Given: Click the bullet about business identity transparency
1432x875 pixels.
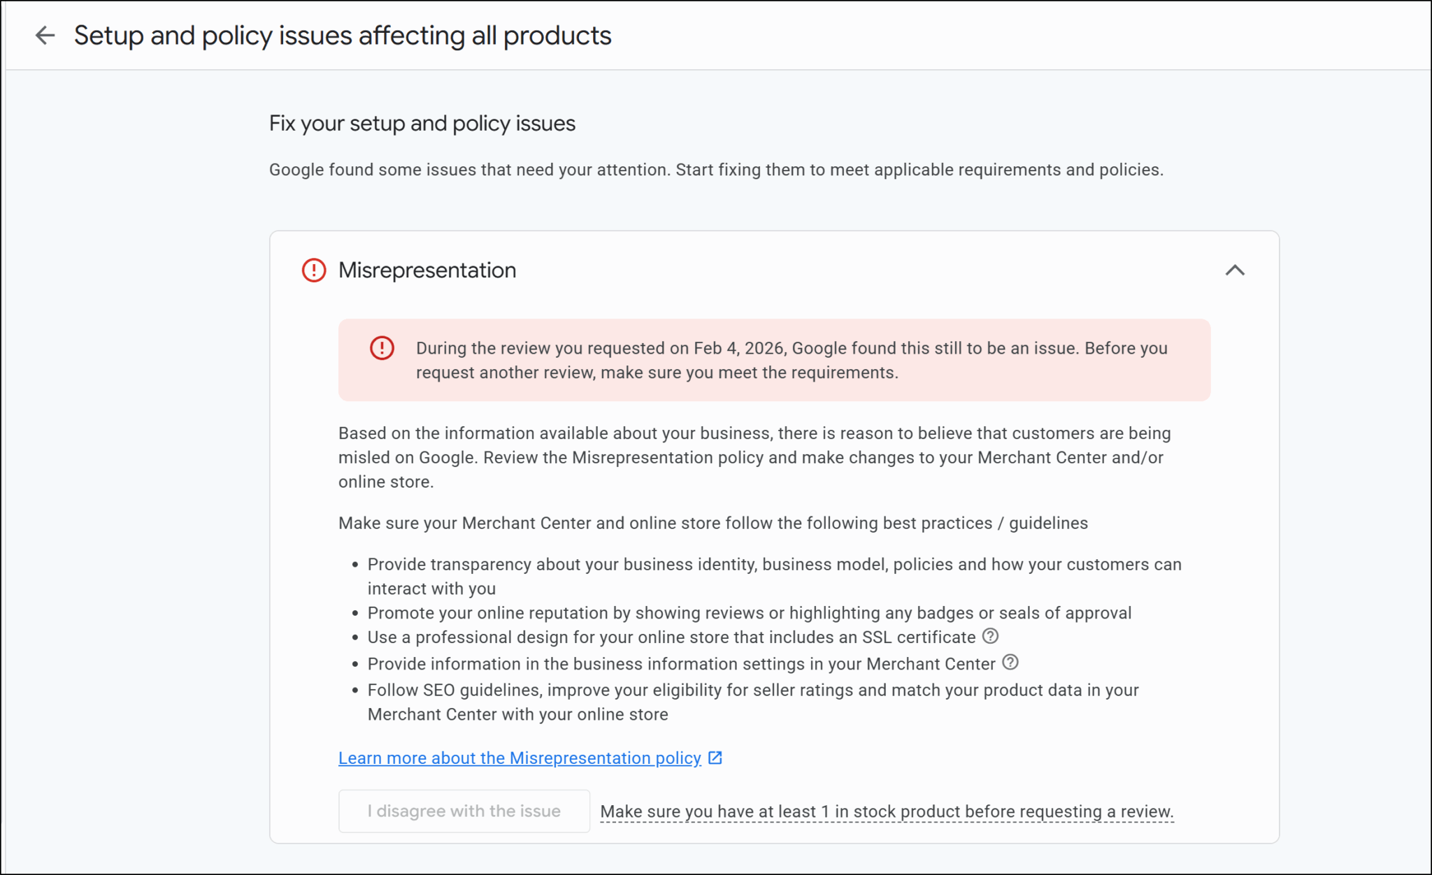Looking at the screenshot, I should 773,576.
